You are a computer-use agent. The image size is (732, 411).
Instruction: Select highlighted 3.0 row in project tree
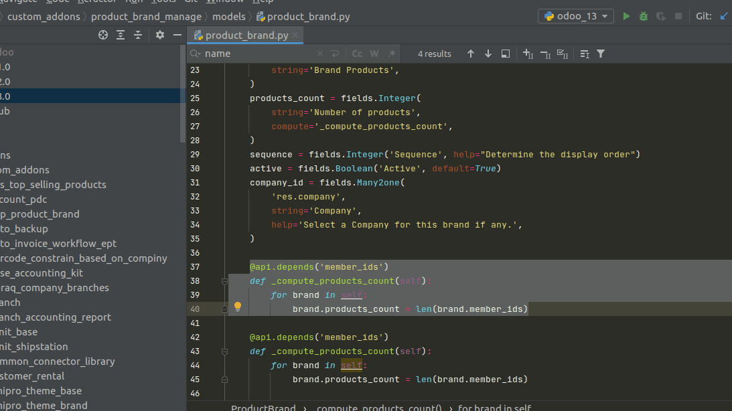point(90,96)
